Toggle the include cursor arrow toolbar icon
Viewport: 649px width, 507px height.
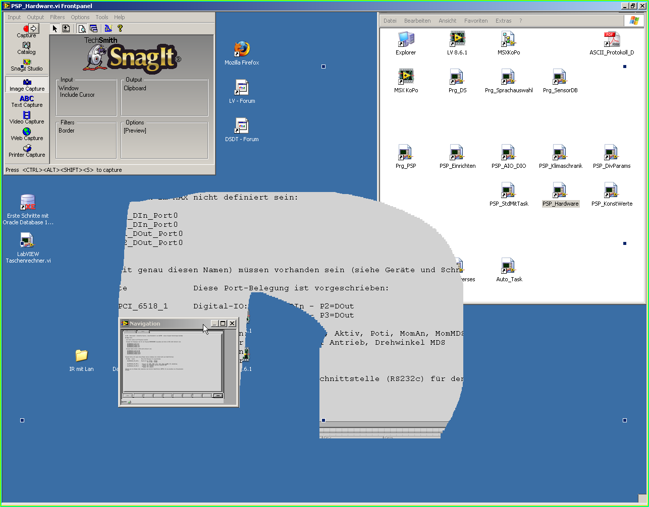click(x=55, y=28)
